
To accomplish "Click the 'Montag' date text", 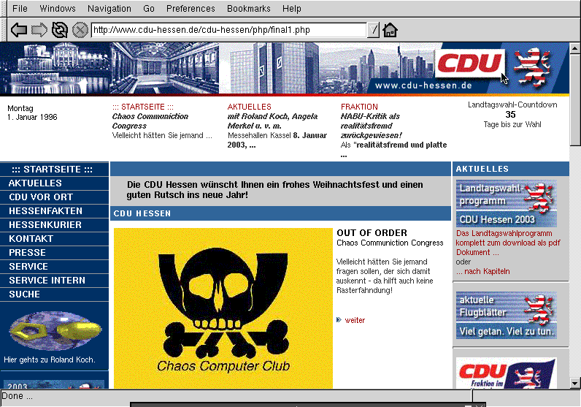I will tap(20, 108).
